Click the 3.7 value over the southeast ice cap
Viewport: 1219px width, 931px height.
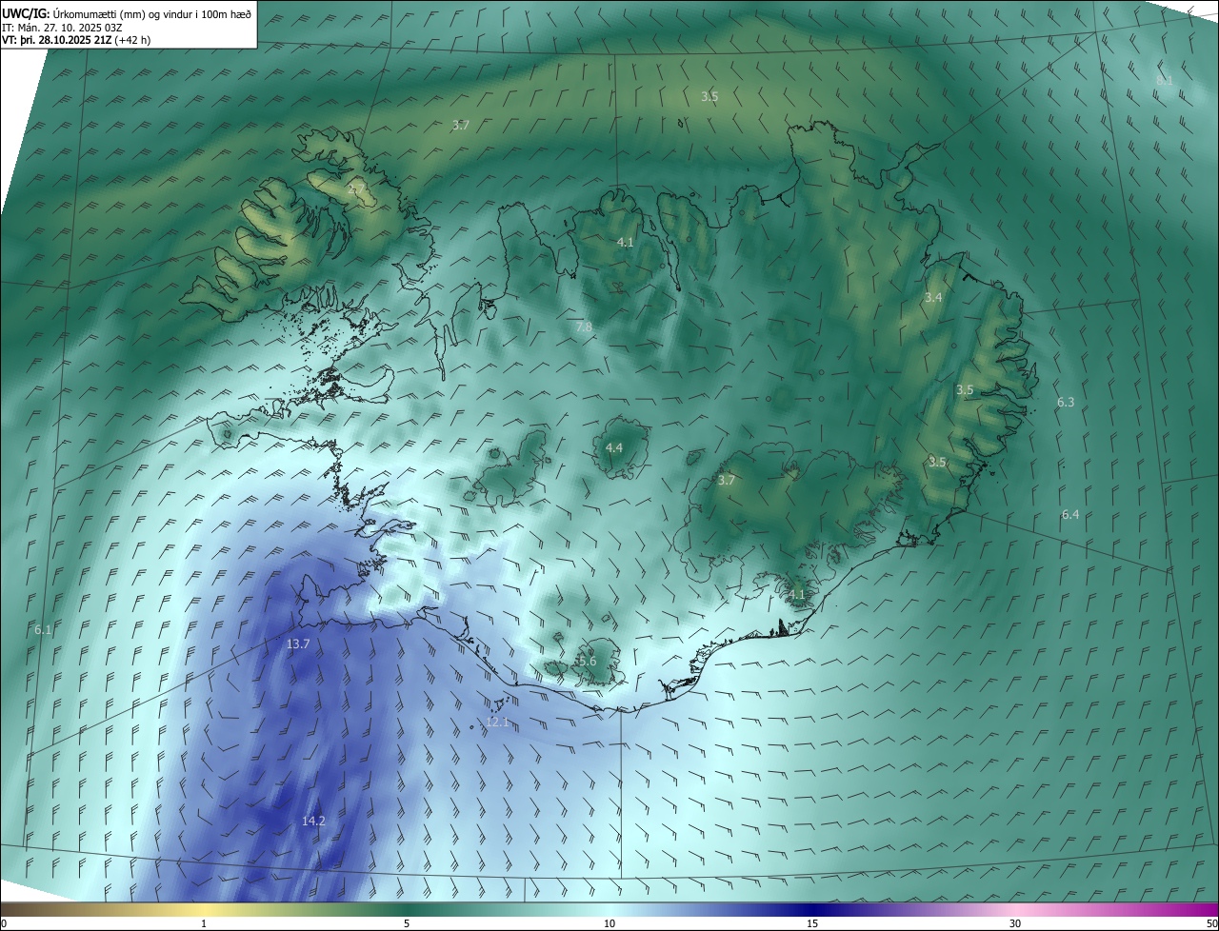tap(726, 481)
